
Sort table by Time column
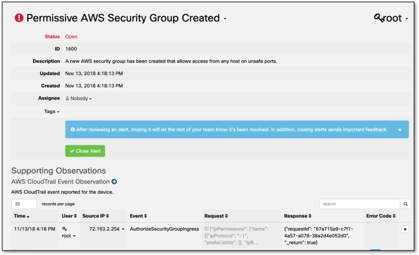point(22,216)
